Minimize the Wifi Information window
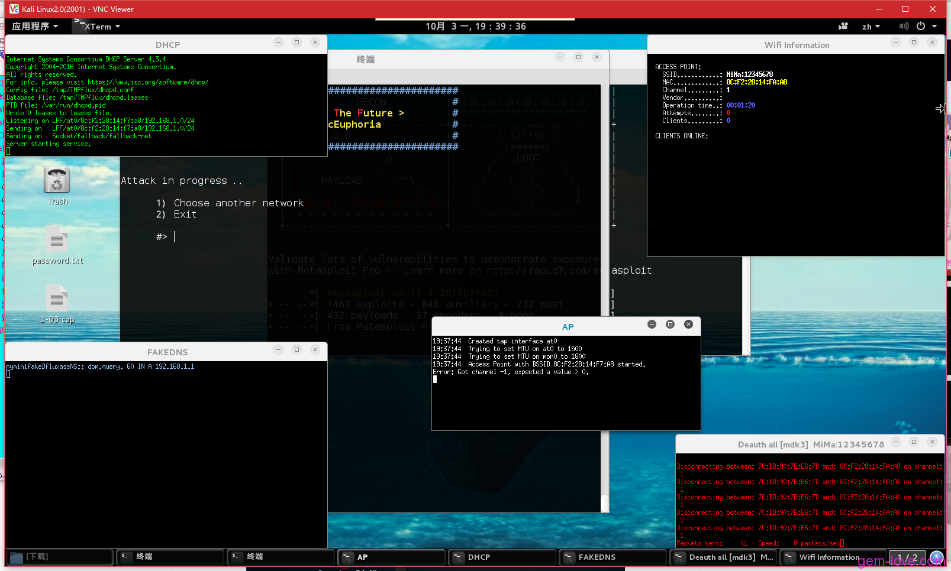 click(895, 43)
